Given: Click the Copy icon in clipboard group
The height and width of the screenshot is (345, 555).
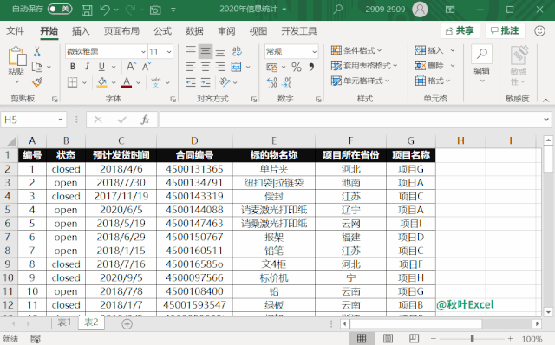Looking at the screenshot, I should pos(37,67).
